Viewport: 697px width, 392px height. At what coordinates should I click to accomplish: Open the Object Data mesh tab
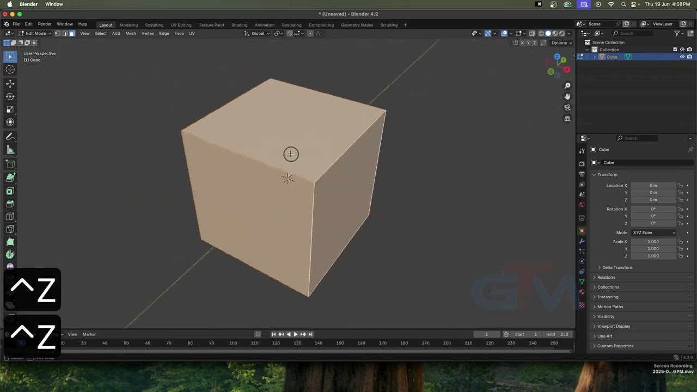click(x=582, y=281)
